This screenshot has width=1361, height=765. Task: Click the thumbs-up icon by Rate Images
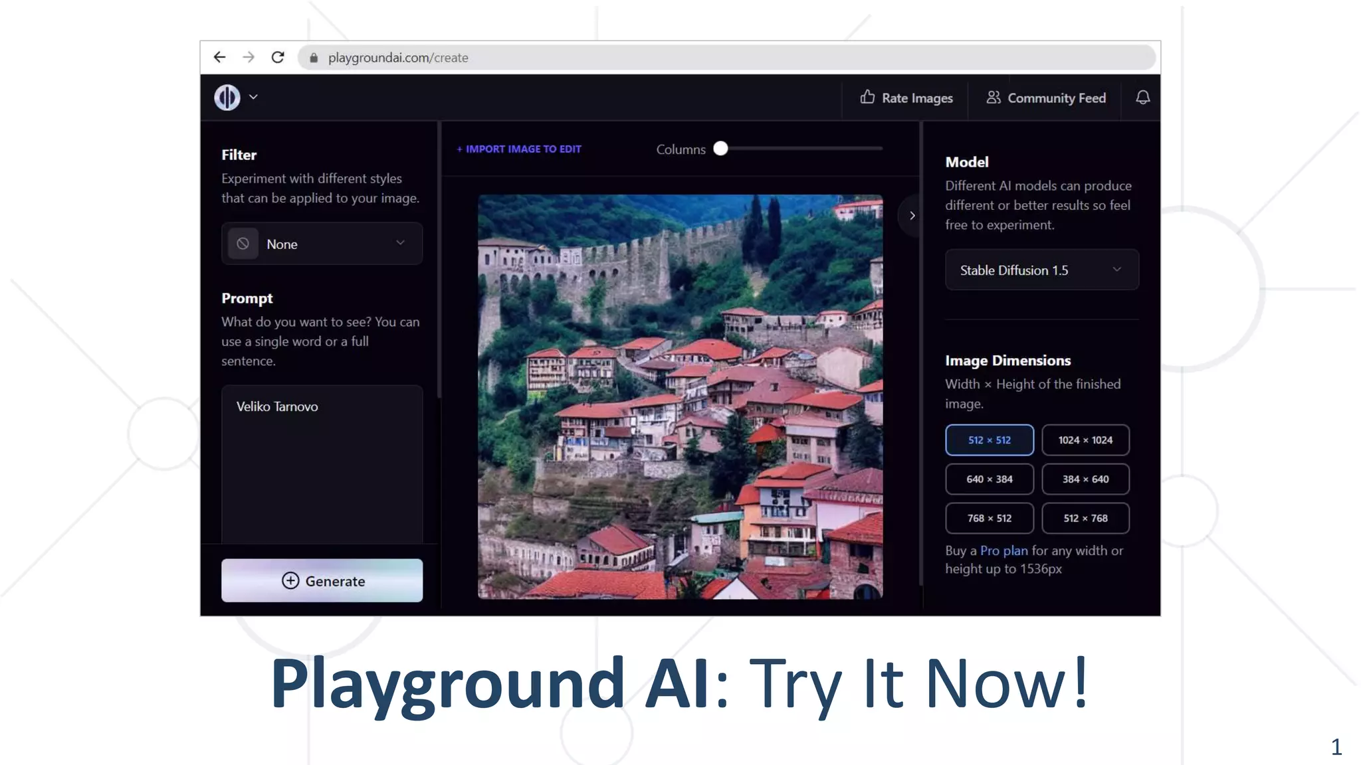point(867,97)
